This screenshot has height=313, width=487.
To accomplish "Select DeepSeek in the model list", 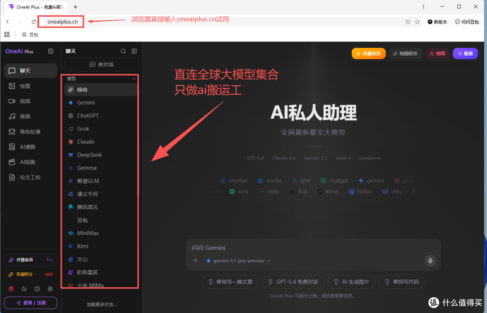I will tap(101, 155).
